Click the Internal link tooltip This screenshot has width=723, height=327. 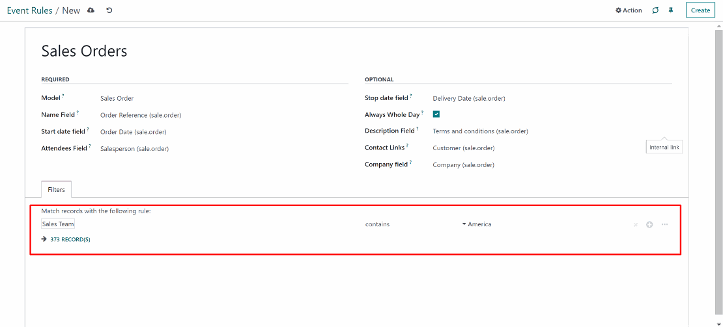click(x=664, y=147)
